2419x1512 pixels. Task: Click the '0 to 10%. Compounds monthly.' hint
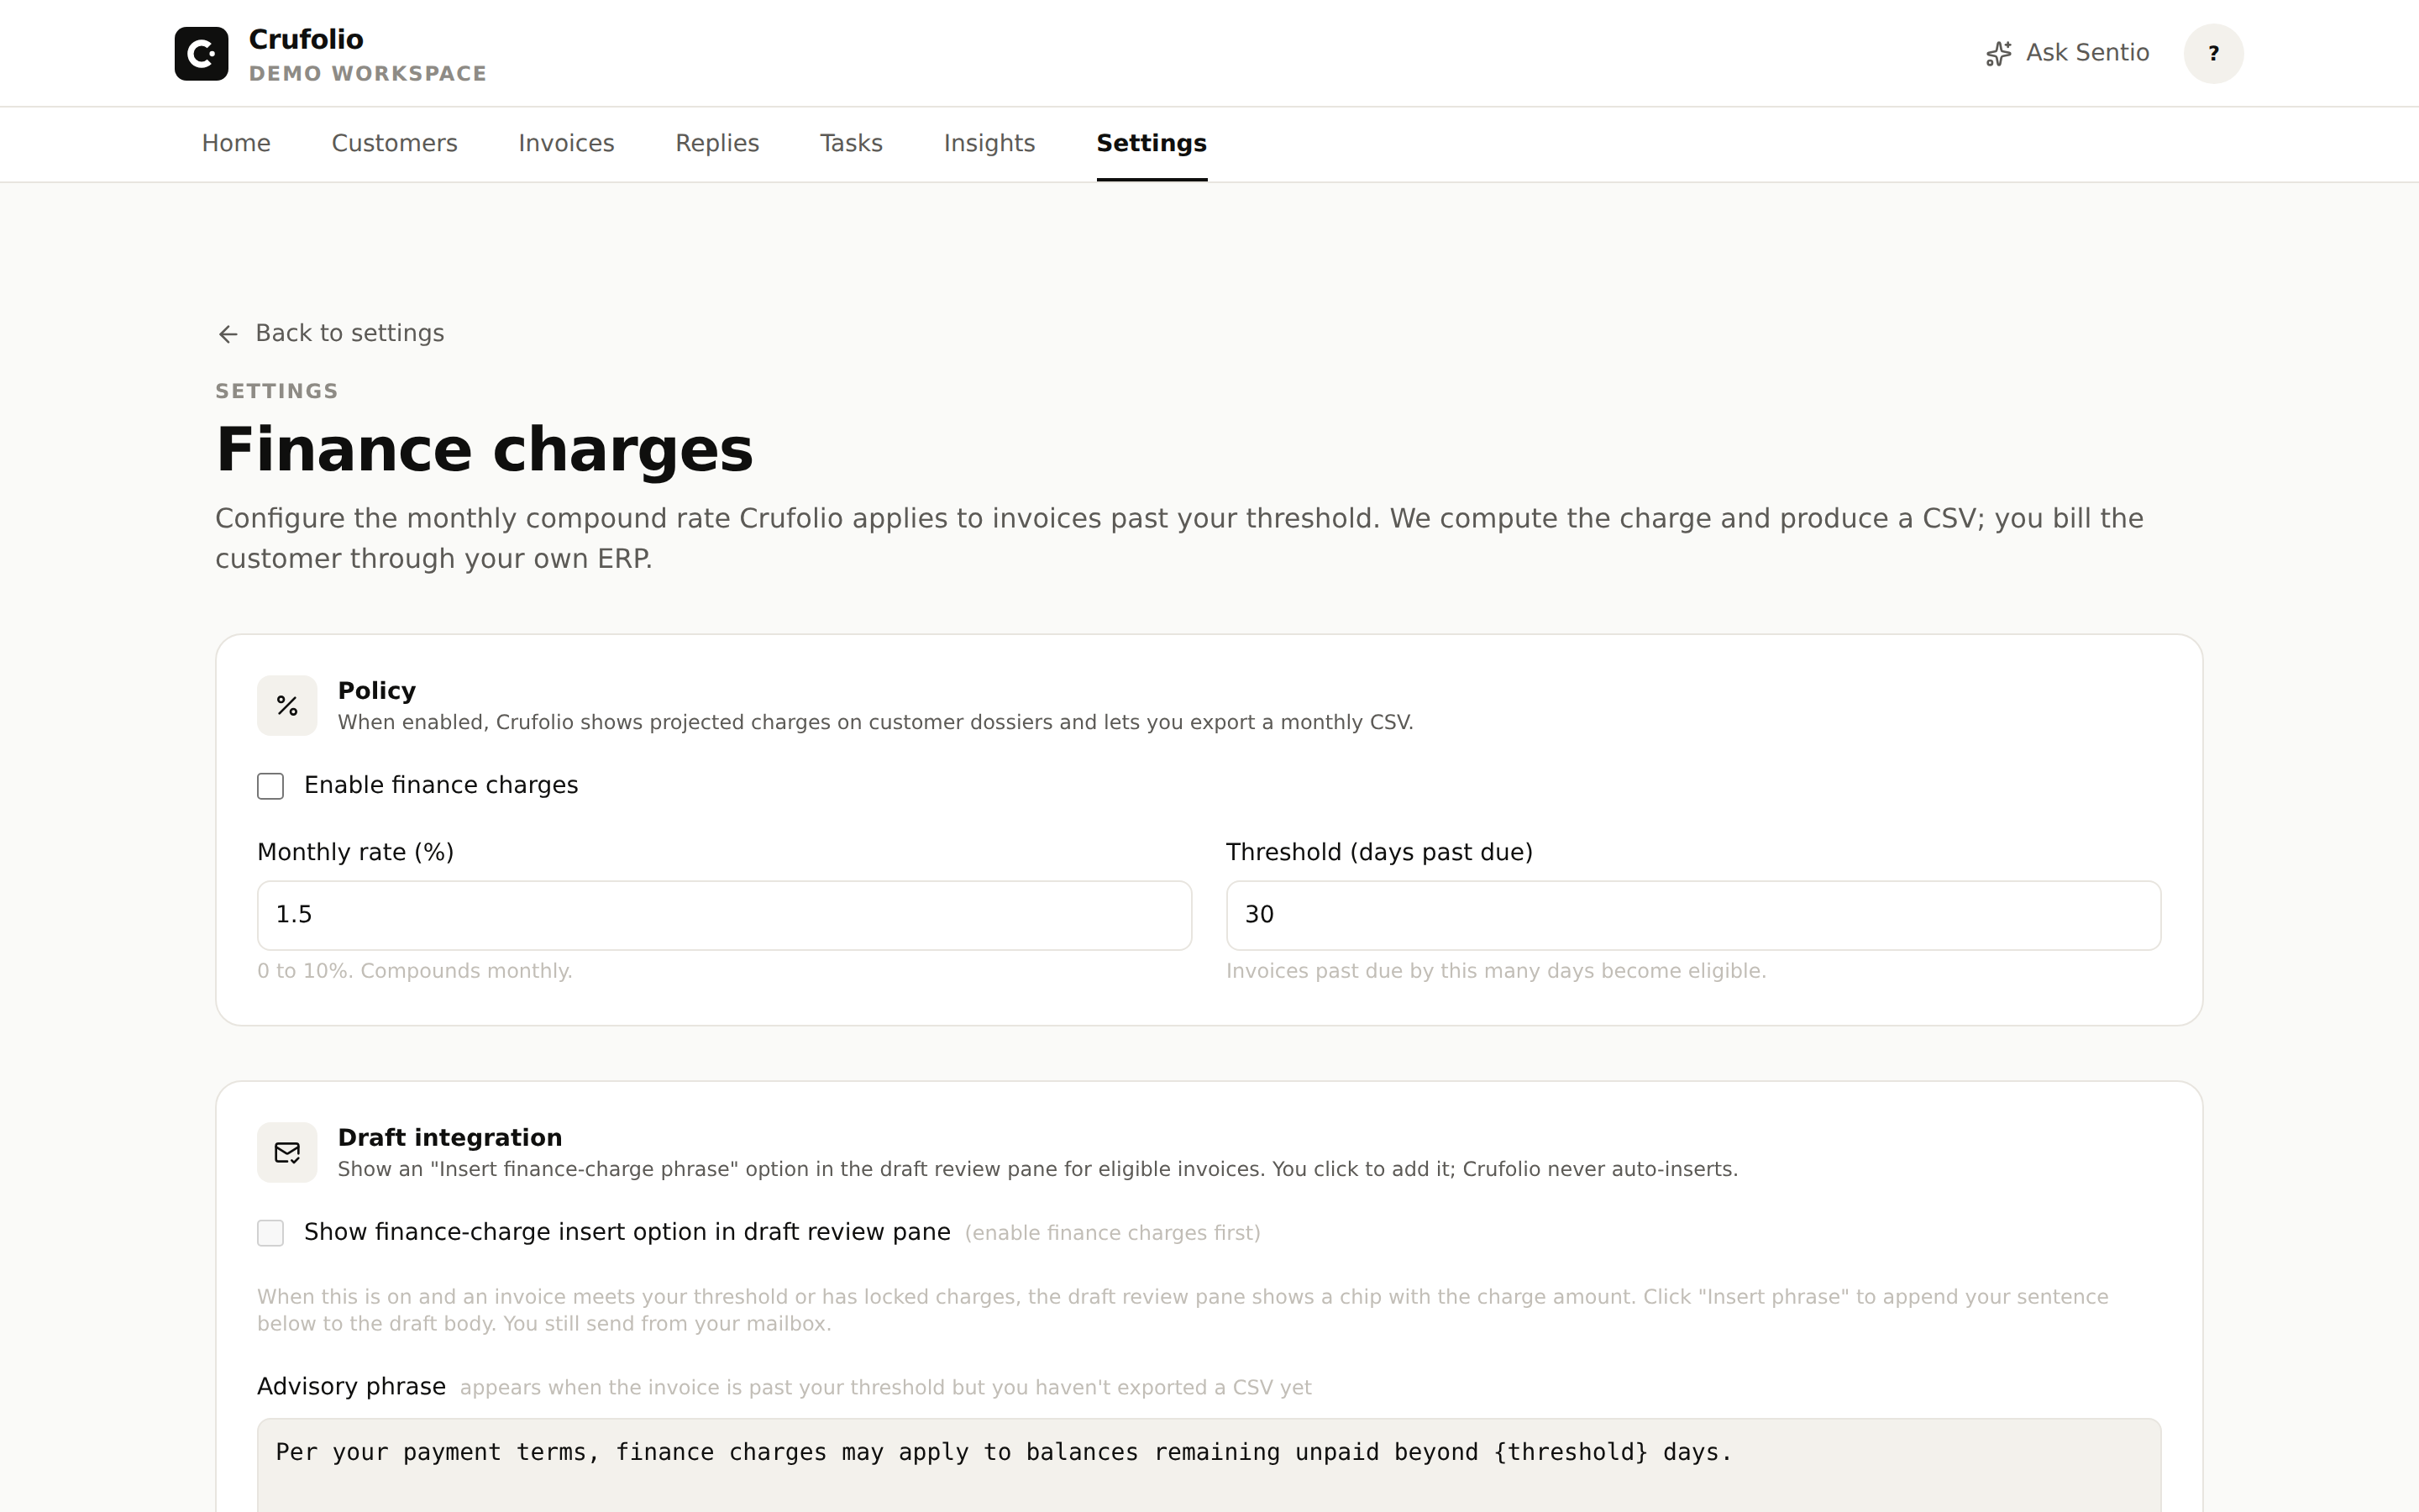415,971
